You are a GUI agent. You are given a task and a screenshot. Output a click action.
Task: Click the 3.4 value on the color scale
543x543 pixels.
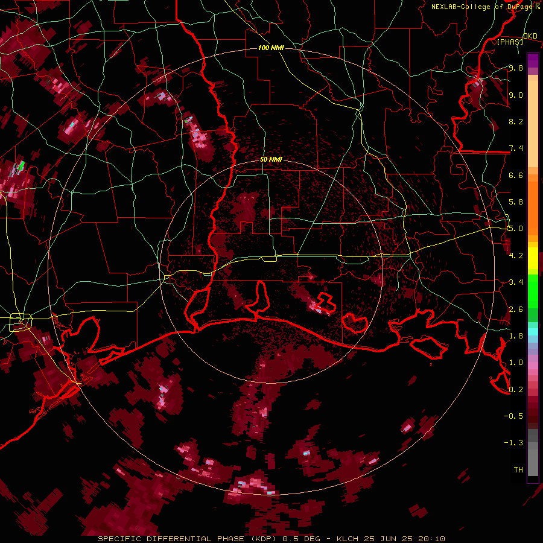pos(516,282)
